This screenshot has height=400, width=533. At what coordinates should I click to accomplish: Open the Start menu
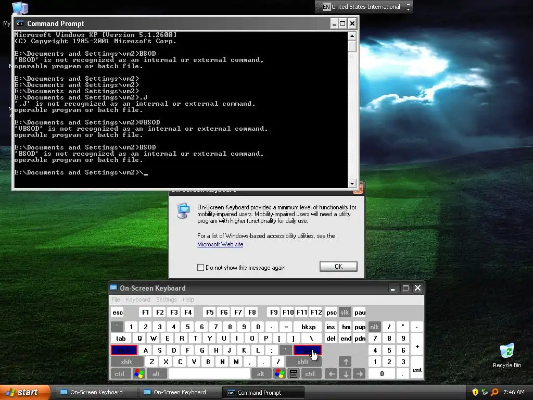[26, 392]
